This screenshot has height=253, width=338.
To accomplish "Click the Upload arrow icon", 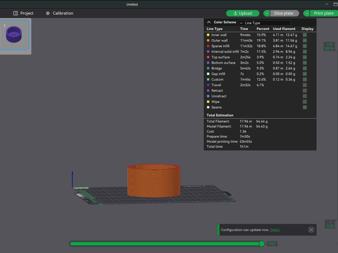I will (235, 13).
